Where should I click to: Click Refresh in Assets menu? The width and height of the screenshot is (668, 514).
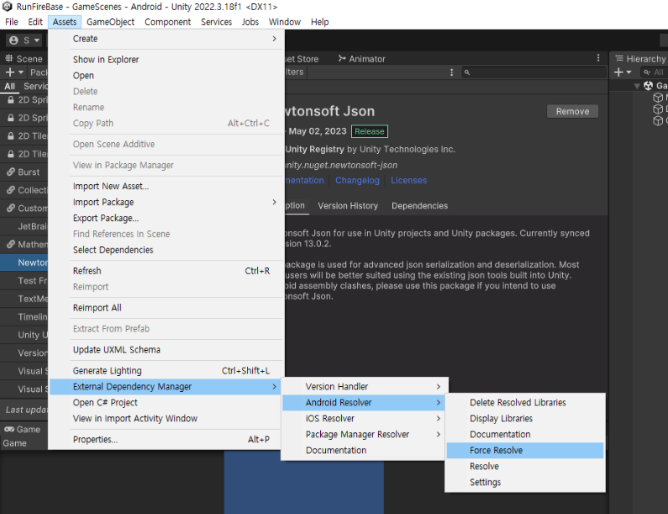pyautogui.click(x=166, y=271)
